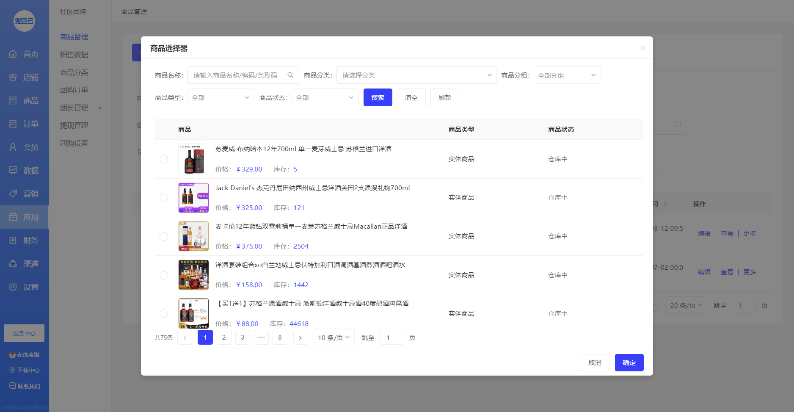Image resolution: width=794 pixels, height=412 pixels.
Task: Click the settings (设置) gear icon
Action: (x=13, y=287)
